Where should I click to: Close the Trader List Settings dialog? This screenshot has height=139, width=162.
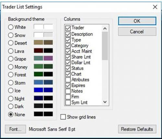pos(155,7)
